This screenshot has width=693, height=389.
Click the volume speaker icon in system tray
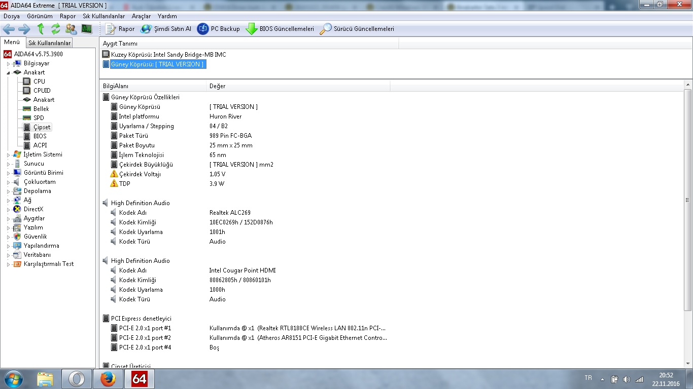(627, 379)
